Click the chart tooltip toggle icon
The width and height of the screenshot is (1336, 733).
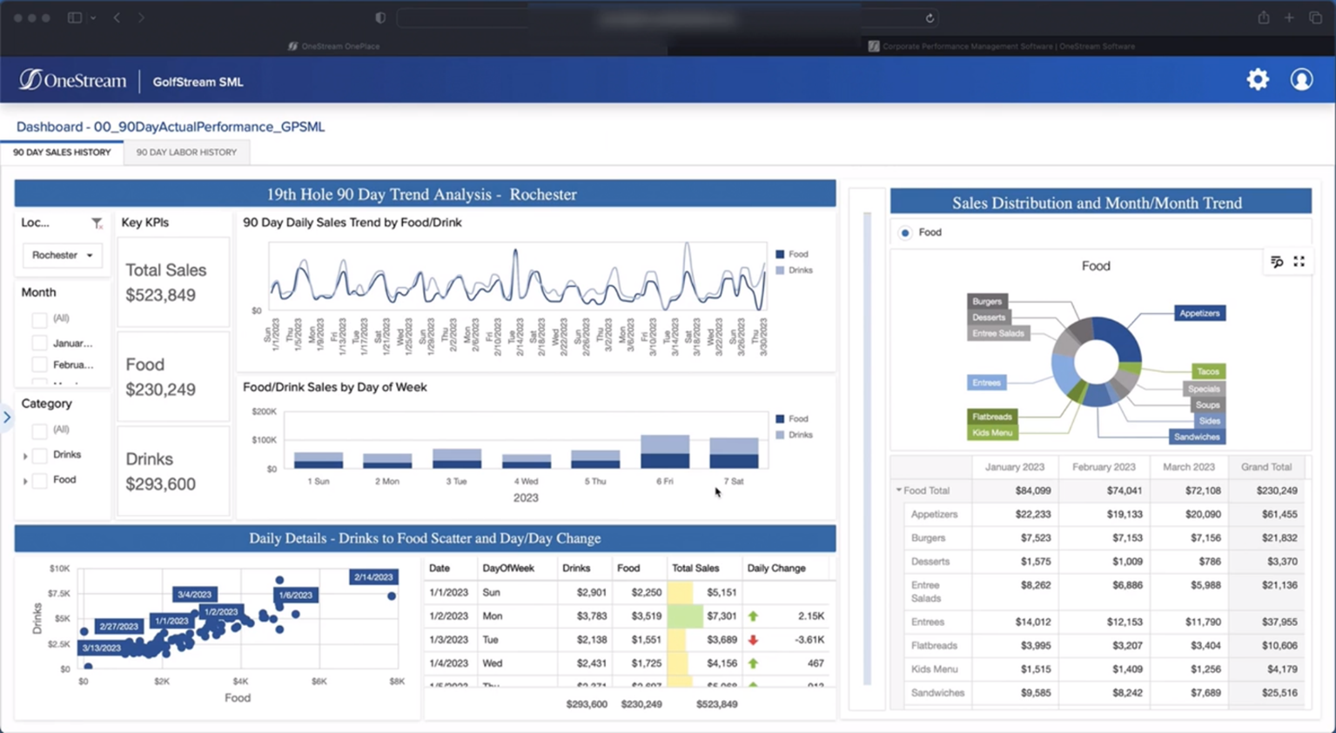click(1277, 262)
